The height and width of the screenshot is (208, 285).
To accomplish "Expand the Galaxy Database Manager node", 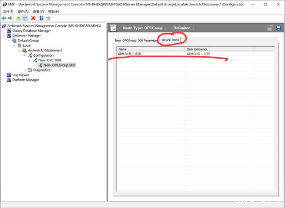I will coord(4,31).
